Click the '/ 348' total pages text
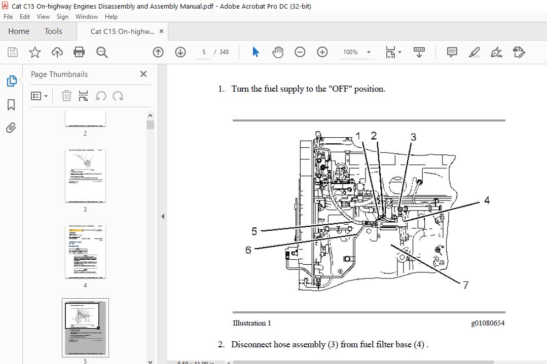Screen dimensions: 547x364 (222, 52)
